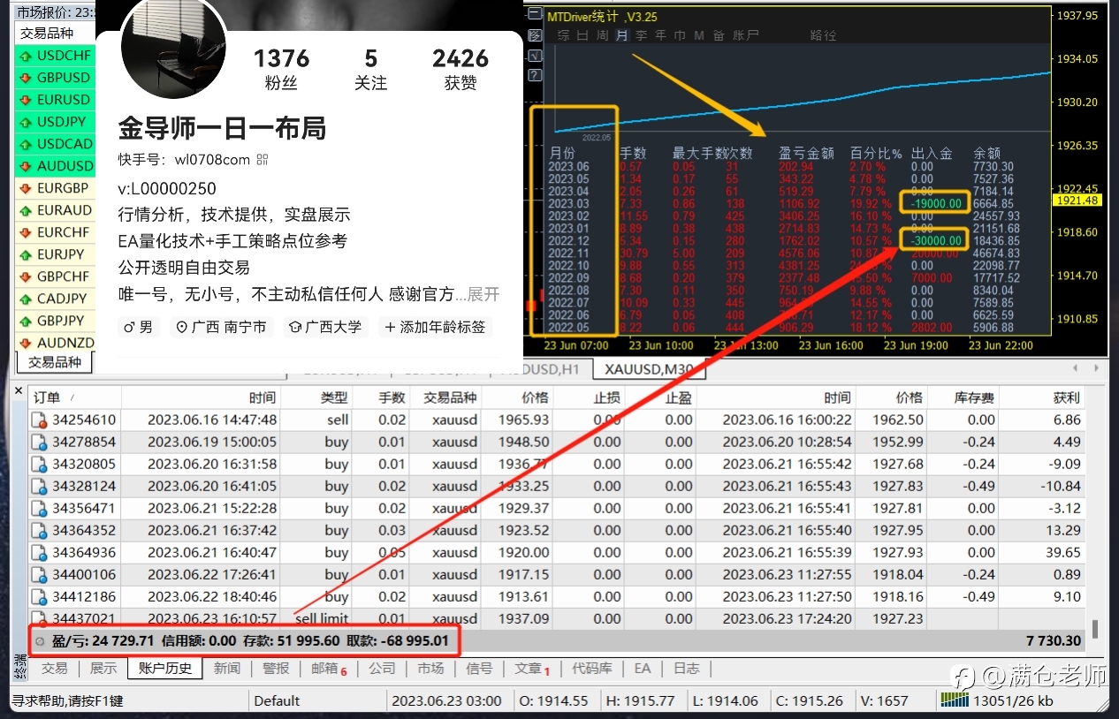The width and height of the screenshot is (1119, 719).
Task: Expand the profile bio with 展开
Action: (x=483, y=294)
